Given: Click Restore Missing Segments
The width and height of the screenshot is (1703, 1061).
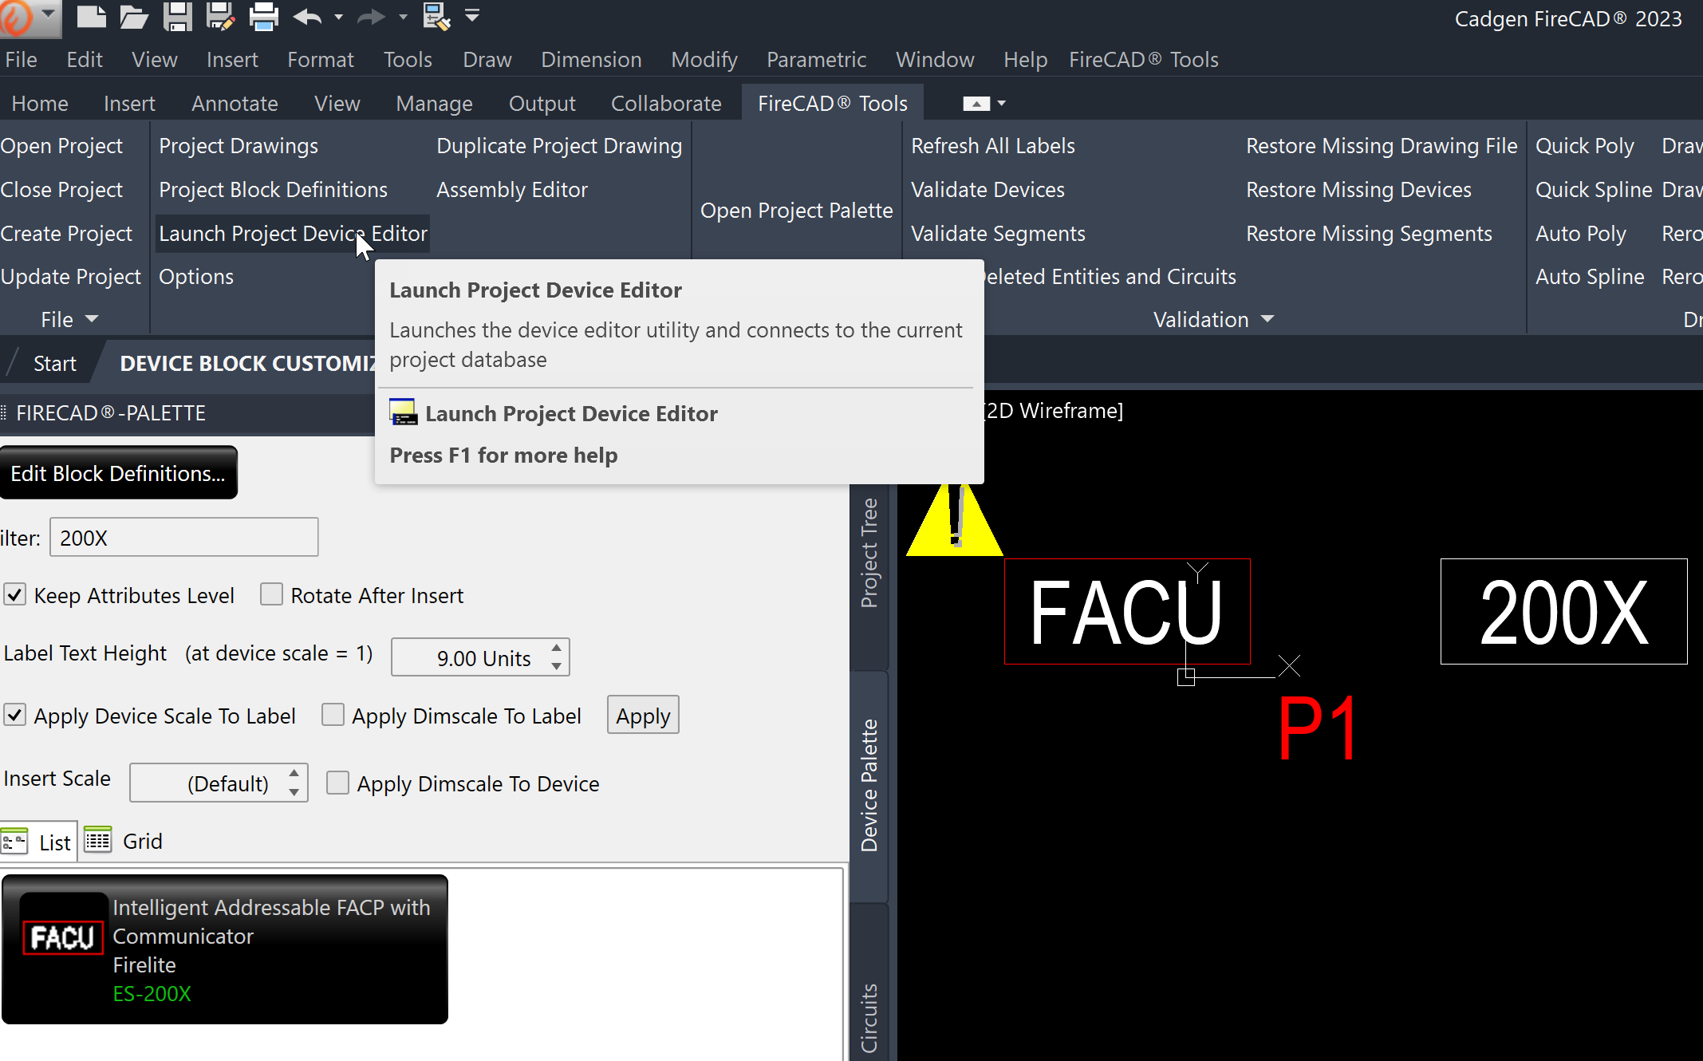Looking at the screenshot, I should click(1369, 233).
